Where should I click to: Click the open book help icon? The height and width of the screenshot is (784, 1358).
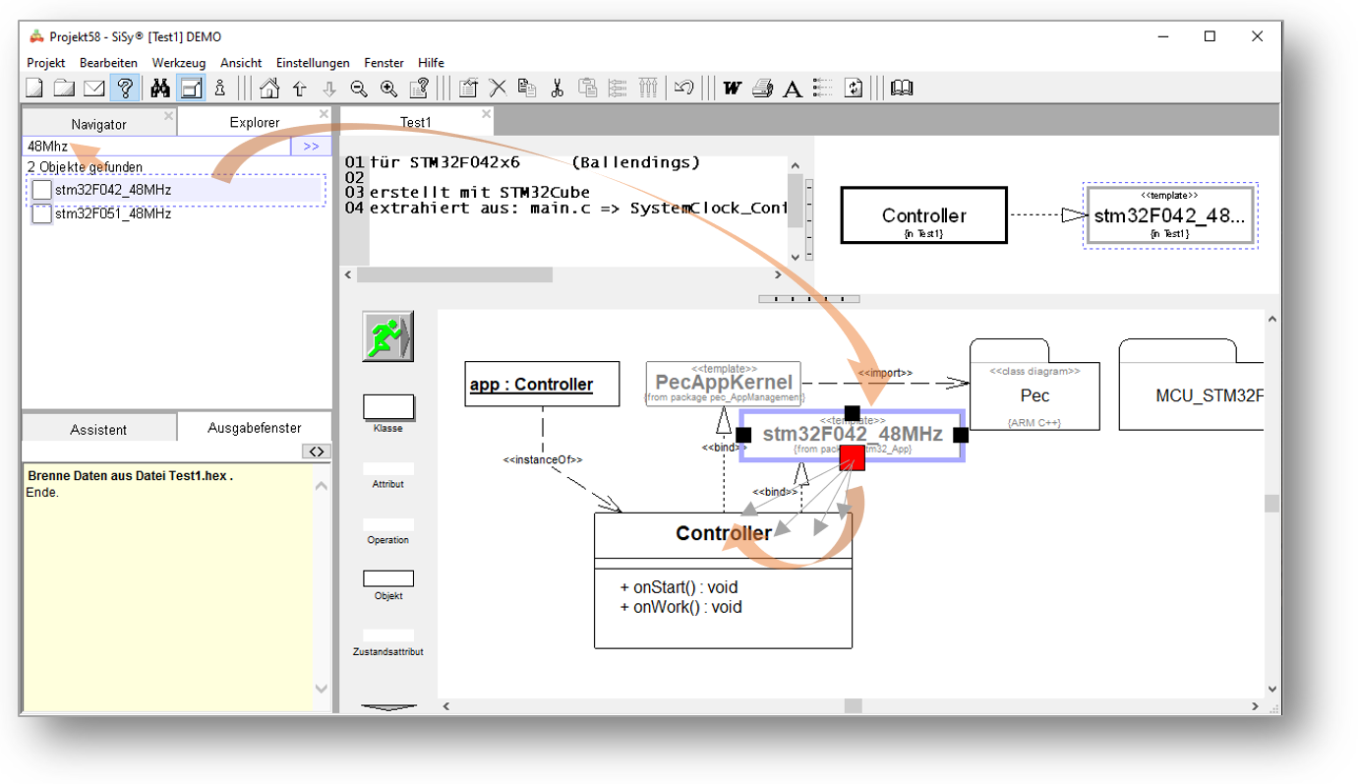[902, 89]
